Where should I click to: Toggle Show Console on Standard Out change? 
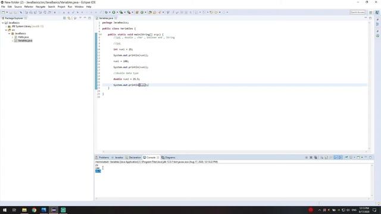[336, 158]
